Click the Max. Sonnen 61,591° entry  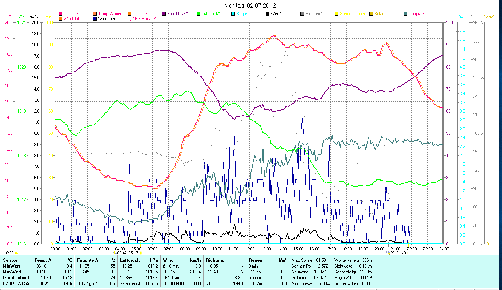pyautogui.click(x=310, y=260)
